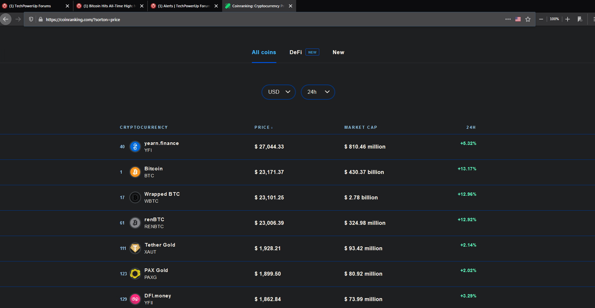Click the $ 2.78 billion market cap

[x=361, y=197]
